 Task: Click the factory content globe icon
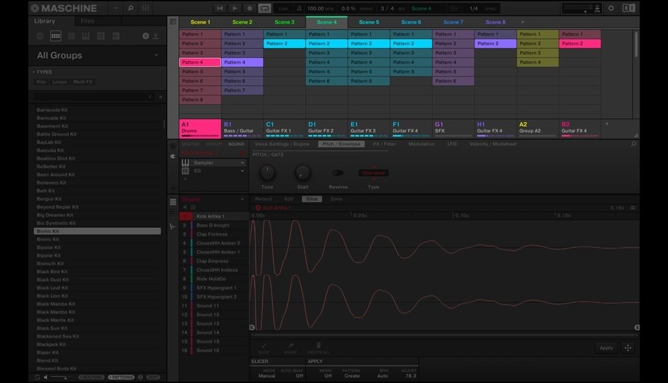pos(146,36)
